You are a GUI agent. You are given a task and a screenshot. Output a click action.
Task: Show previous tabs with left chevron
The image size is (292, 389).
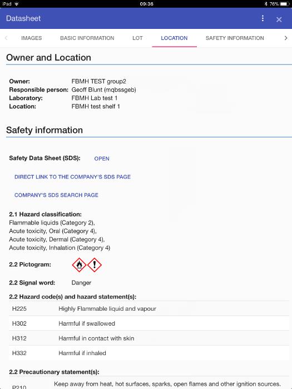(x=6, y=38)
